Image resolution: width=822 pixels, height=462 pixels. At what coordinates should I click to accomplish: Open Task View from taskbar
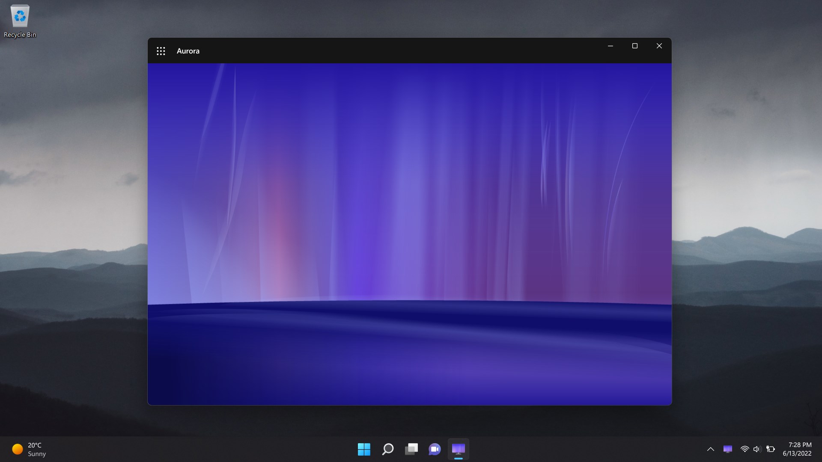point(411,449)
